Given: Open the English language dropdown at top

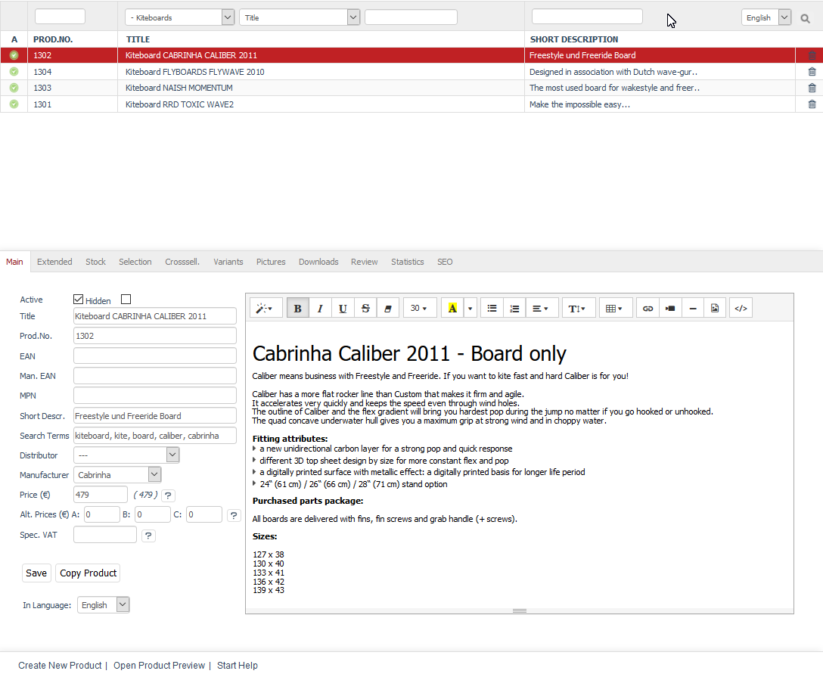Looking at the screenshot, I should [x=766, y=17].
